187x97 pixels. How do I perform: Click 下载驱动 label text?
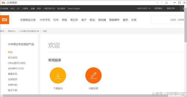click(x=58, y=88)
